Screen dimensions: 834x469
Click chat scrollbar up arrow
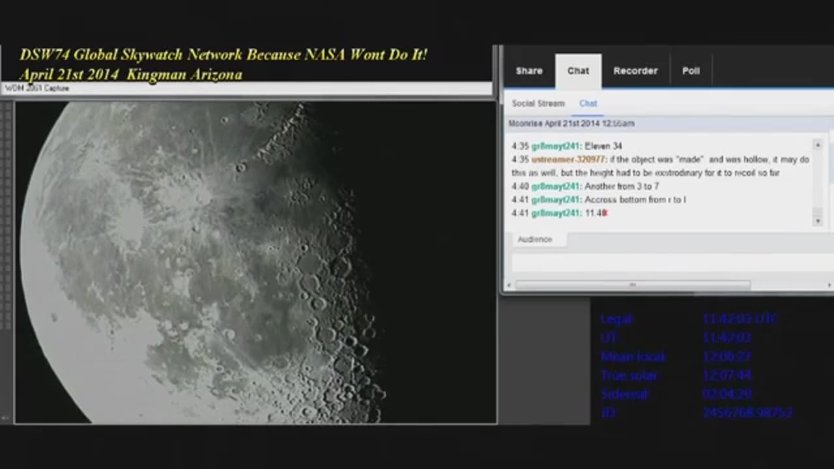click(818, 145)
